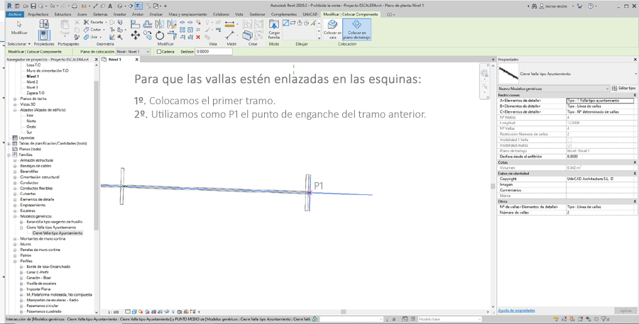Click the Desfase input field
This screenshot has width=639, height=324.
point(213,52)
